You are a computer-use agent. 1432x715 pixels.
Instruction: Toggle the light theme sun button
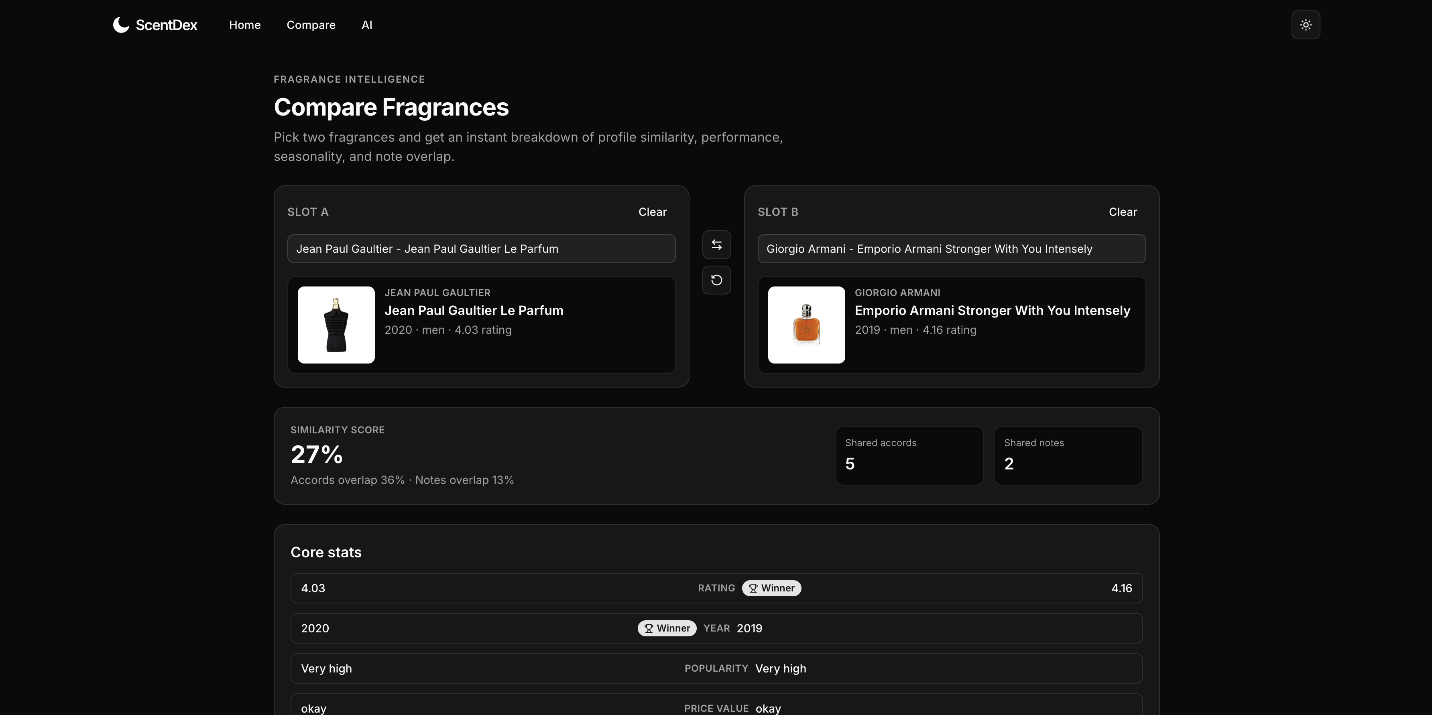1305,25
